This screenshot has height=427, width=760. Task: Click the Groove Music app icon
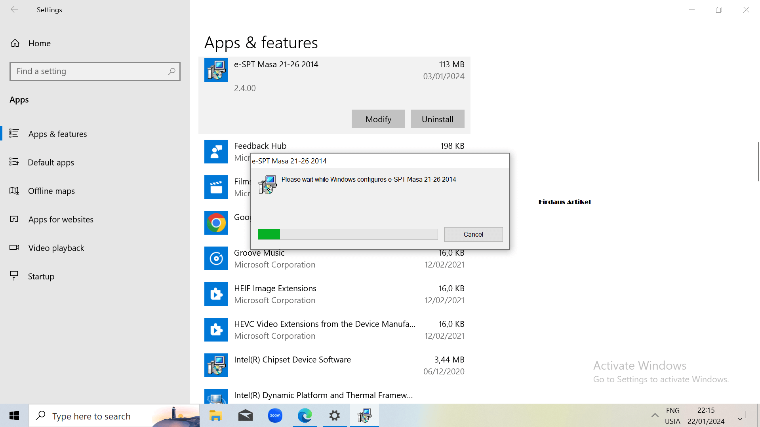216,258
